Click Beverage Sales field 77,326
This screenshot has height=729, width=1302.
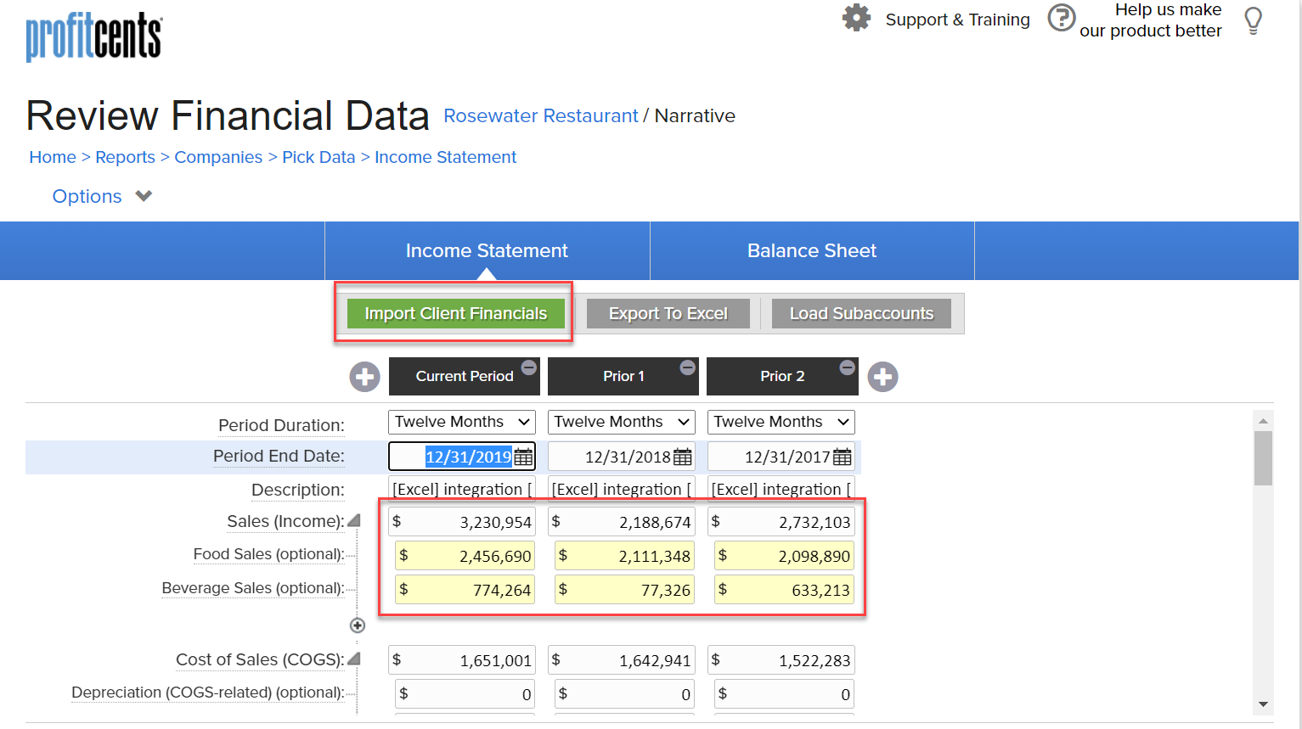625,590
